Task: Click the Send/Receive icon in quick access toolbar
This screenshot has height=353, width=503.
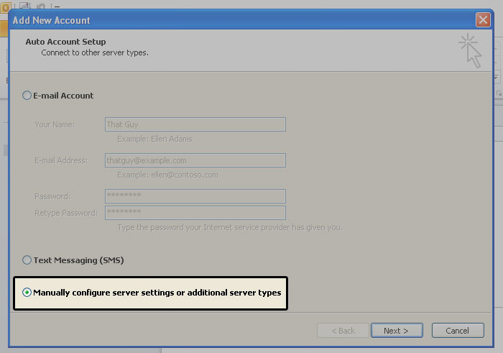Action: click(x=25, y=6)
